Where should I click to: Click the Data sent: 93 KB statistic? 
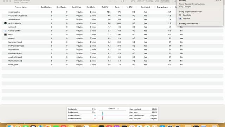coord(143,112)
